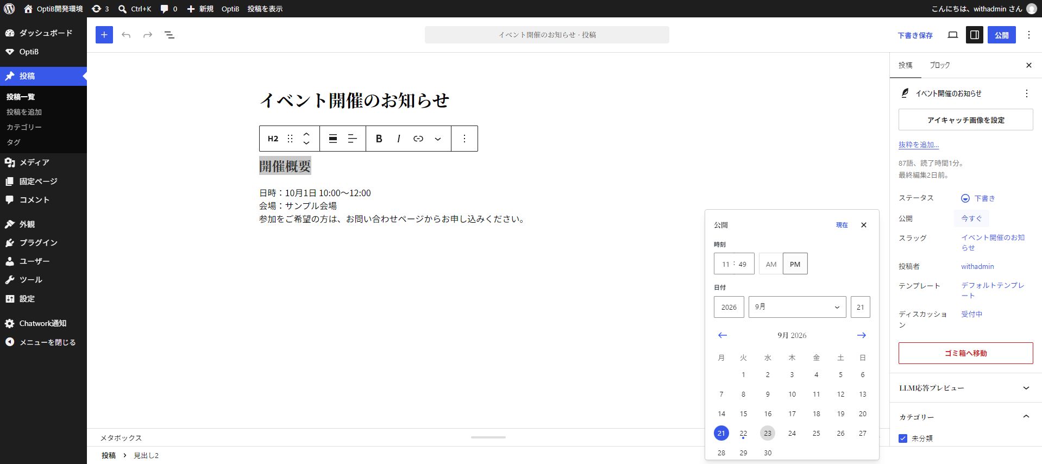Collapse the カテゴリー panel
The height and width of the screenshot is (464, 1042).
click(966, 417)
